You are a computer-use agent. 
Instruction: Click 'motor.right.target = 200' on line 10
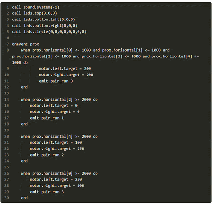pyautogui.click(x=66, y=75)
